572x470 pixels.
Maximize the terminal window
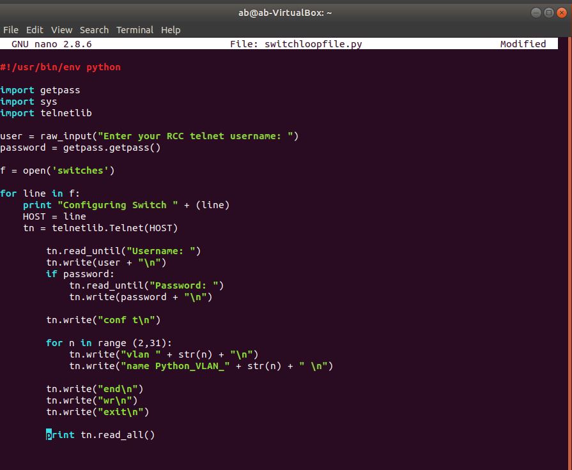pyautogui.click(x=548, y=13)
